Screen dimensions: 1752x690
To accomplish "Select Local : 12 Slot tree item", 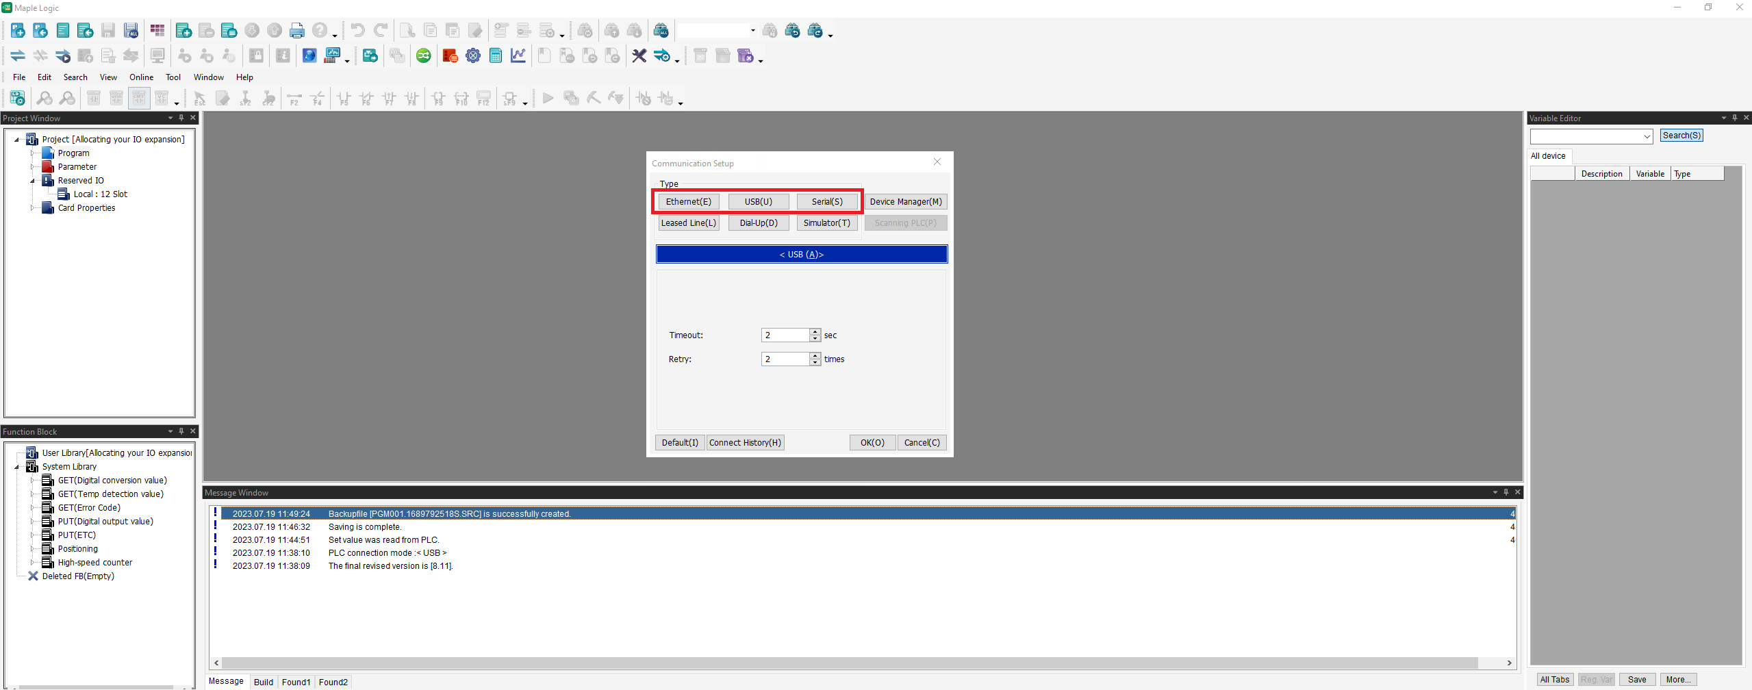I will (x=101, y=194).
